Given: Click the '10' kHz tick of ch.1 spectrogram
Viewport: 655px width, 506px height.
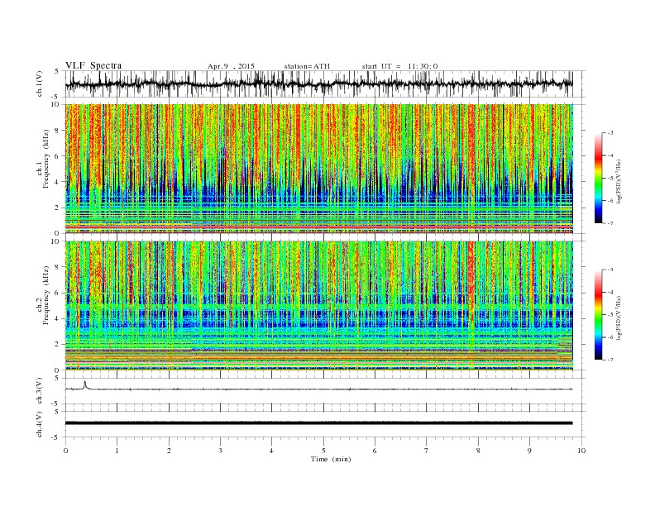Looking at the screenshot, I should coord(56,104).
